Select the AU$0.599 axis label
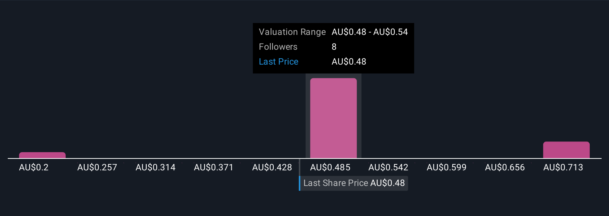 tap(447, 167)
